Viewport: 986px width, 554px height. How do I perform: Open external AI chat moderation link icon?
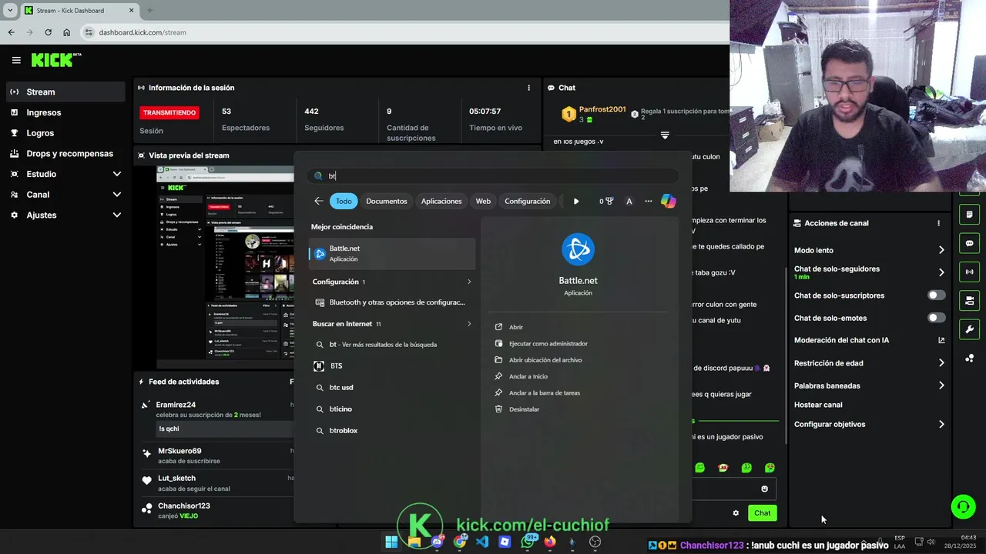[x=941, y=340]
